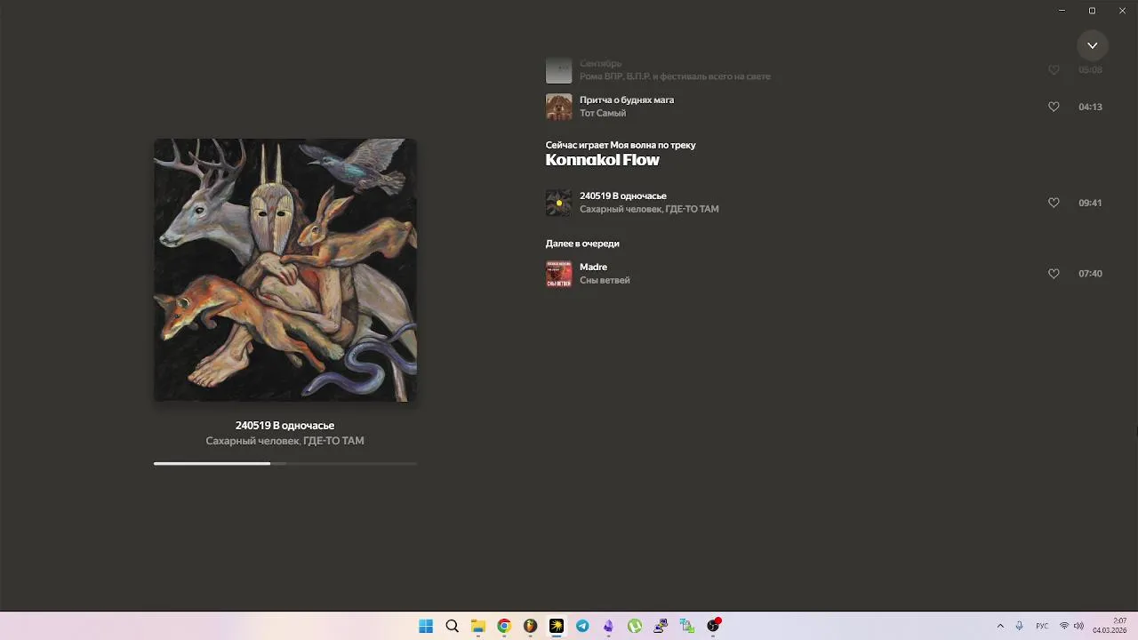
Task: Click the 09:41 duration of current track
Action: point(1090,203)
